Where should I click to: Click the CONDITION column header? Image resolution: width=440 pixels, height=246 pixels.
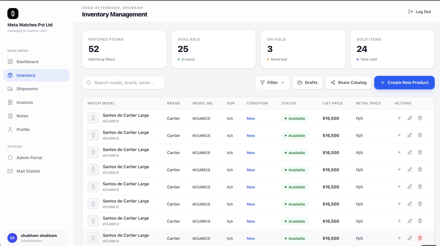coord(257,103)
